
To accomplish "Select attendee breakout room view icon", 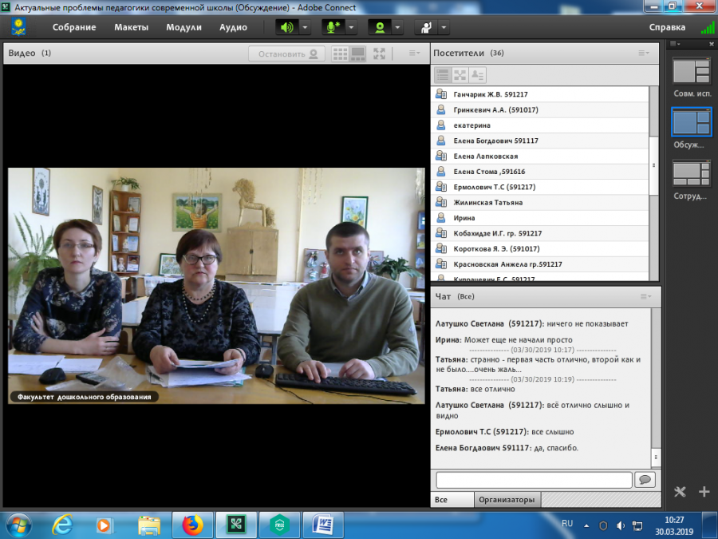I will pyautogui.click(x=460, y=75).
